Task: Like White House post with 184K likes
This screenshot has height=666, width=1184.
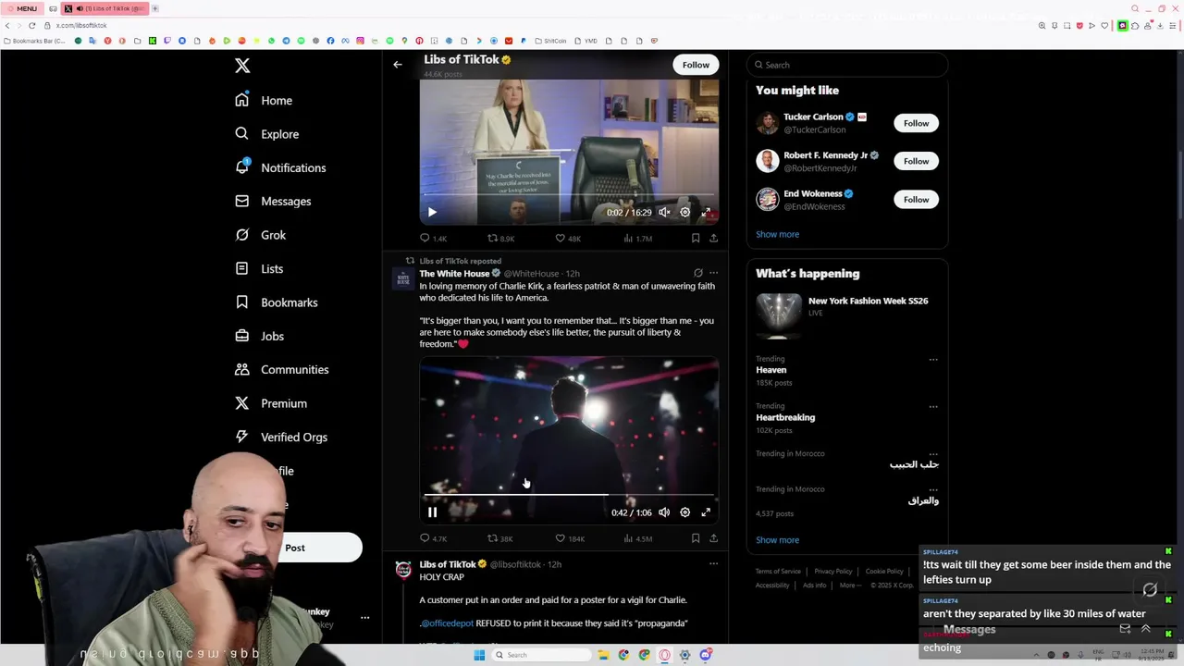Action: click(569, 538)
